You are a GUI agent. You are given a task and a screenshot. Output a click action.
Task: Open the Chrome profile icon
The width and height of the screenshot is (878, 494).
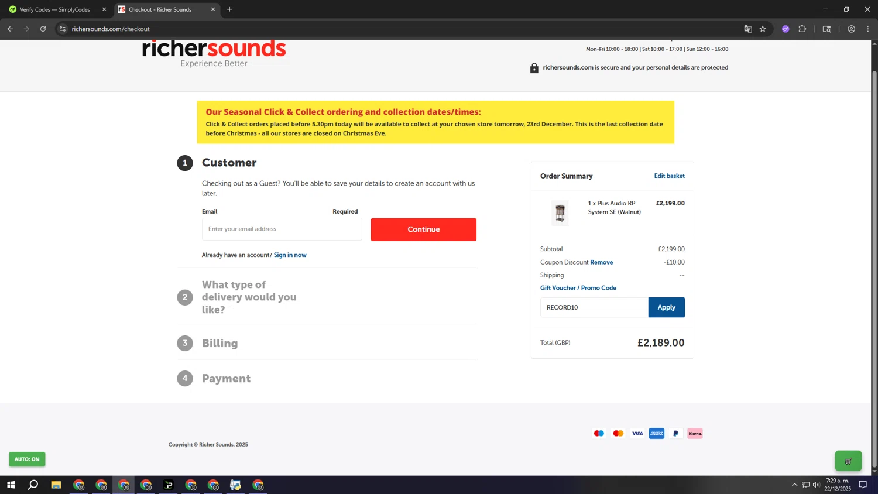(x=851, y=29)
